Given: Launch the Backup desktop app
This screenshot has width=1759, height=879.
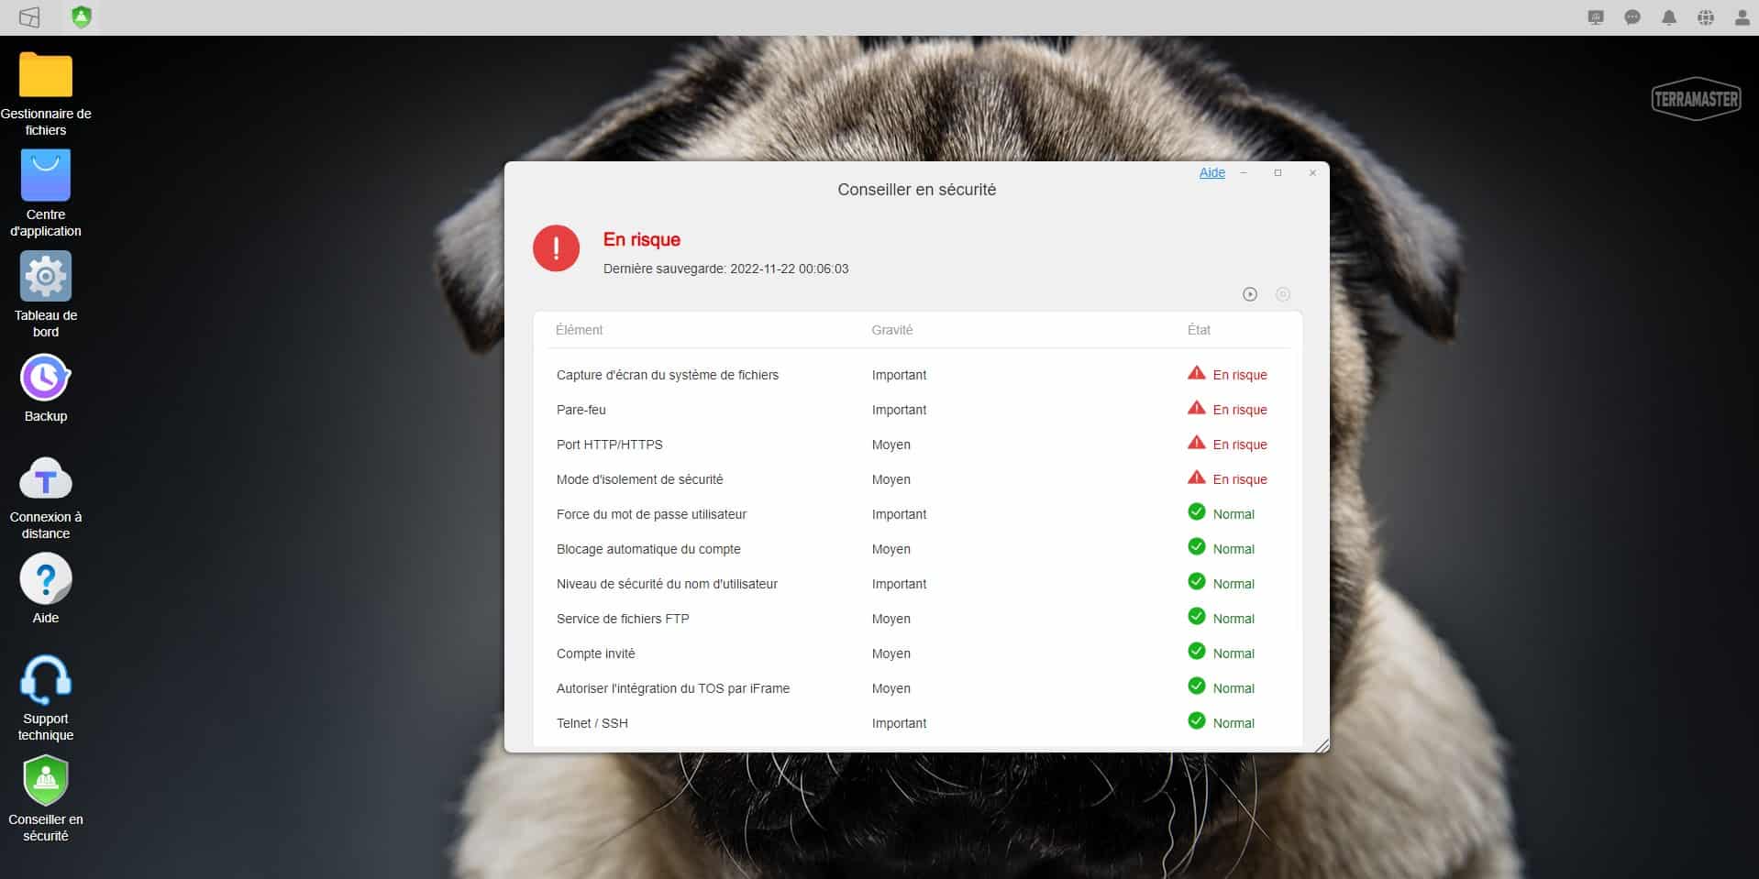Looking at the screenshot, I should (46, 378).
